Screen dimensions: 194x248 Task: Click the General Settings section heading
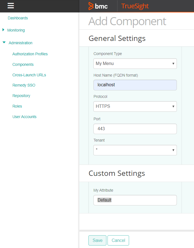tap(117, 38)
